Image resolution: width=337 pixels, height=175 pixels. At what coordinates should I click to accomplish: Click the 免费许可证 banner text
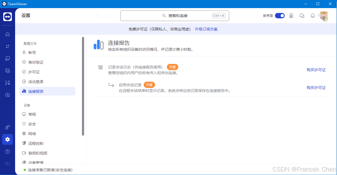click(160, 29)
